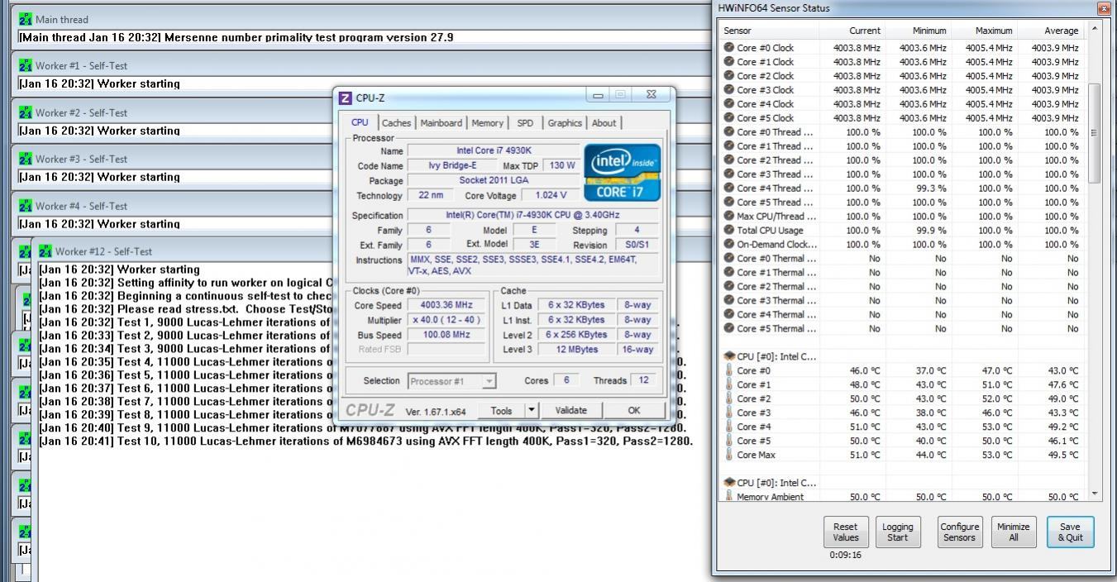1117x582 pixels.
Task: Click the Core #4 temperature thermometer icon
Action: click(x=729, y=427)
